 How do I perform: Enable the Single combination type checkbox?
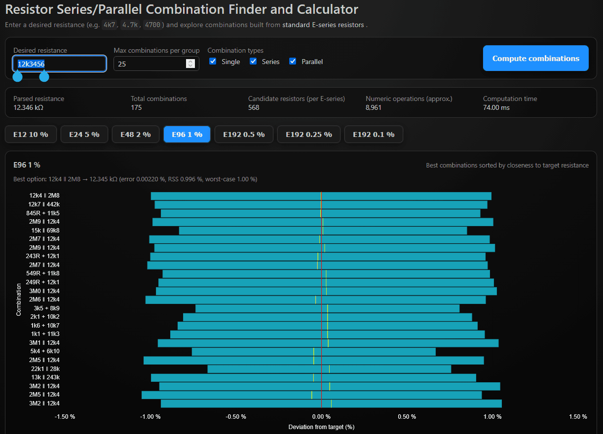[213, 61]
